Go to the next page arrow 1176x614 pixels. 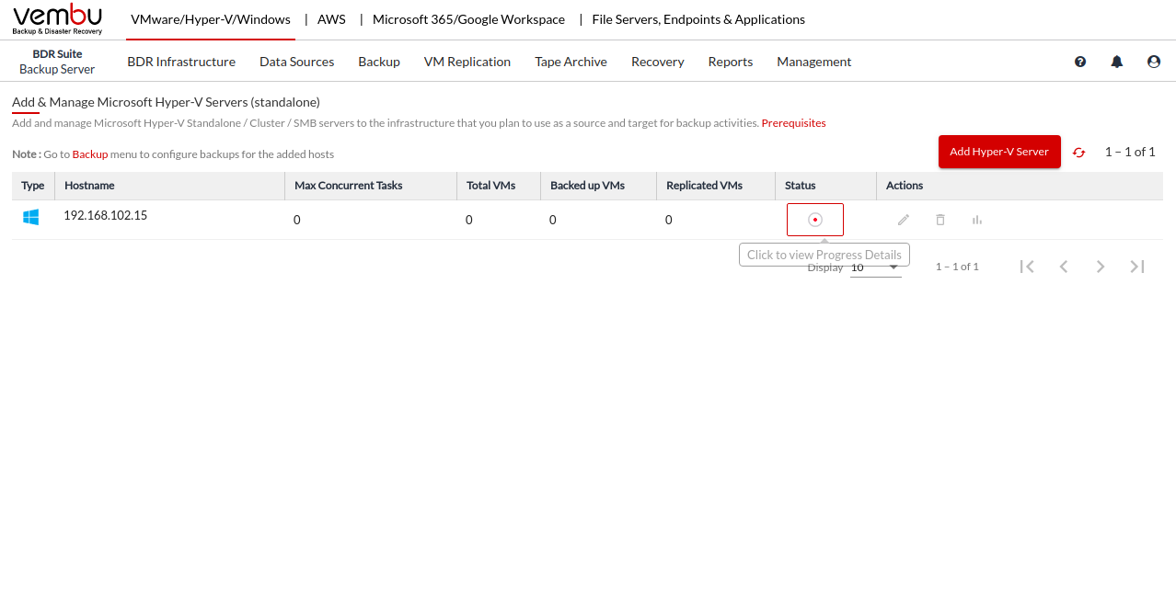pos(1101,267)
